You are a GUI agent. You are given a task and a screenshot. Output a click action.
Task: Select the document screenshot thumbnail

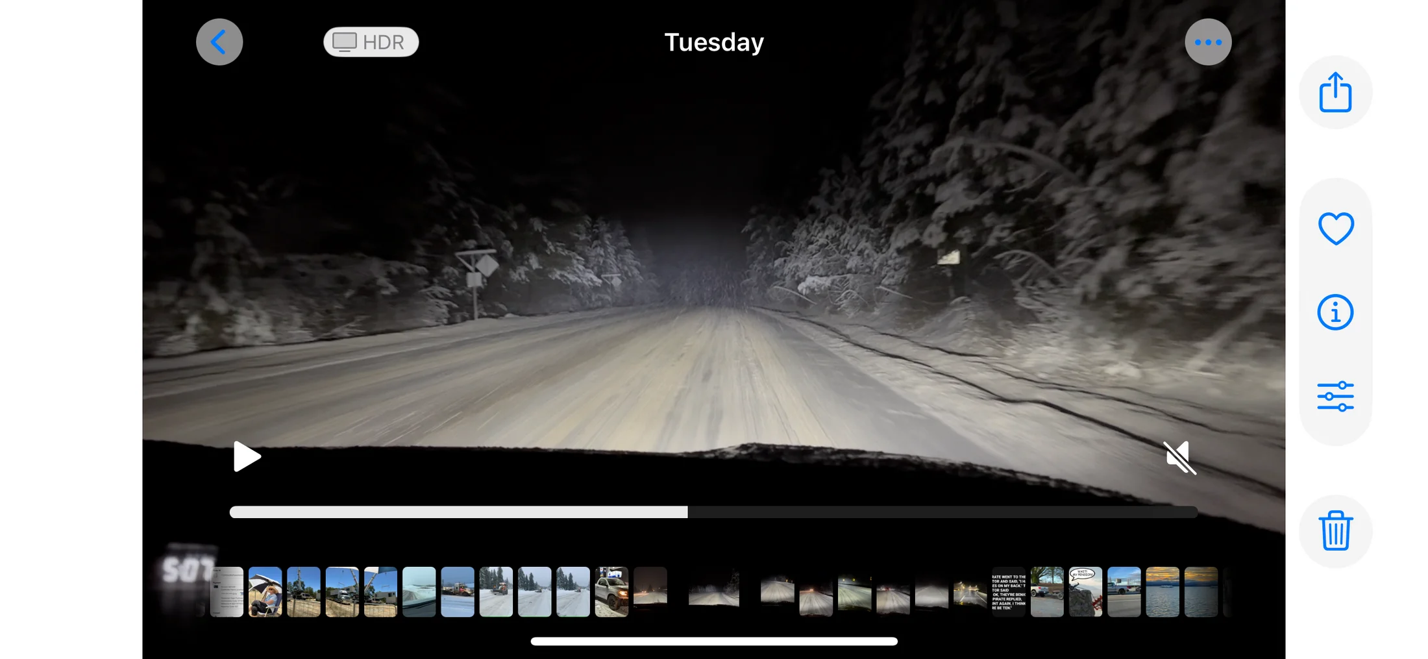coord(227,591)
